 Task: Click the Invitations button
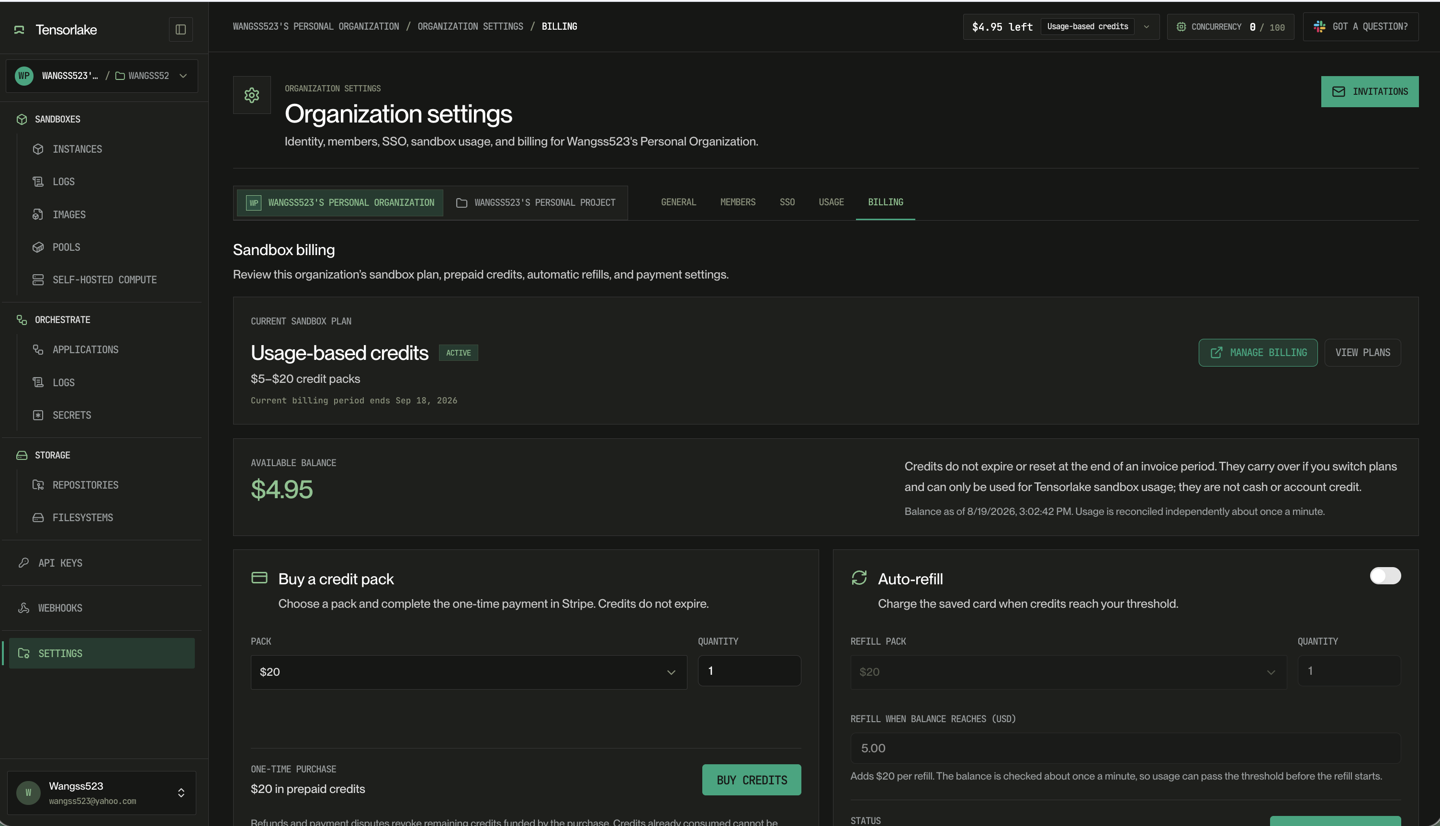point(1370,91)
